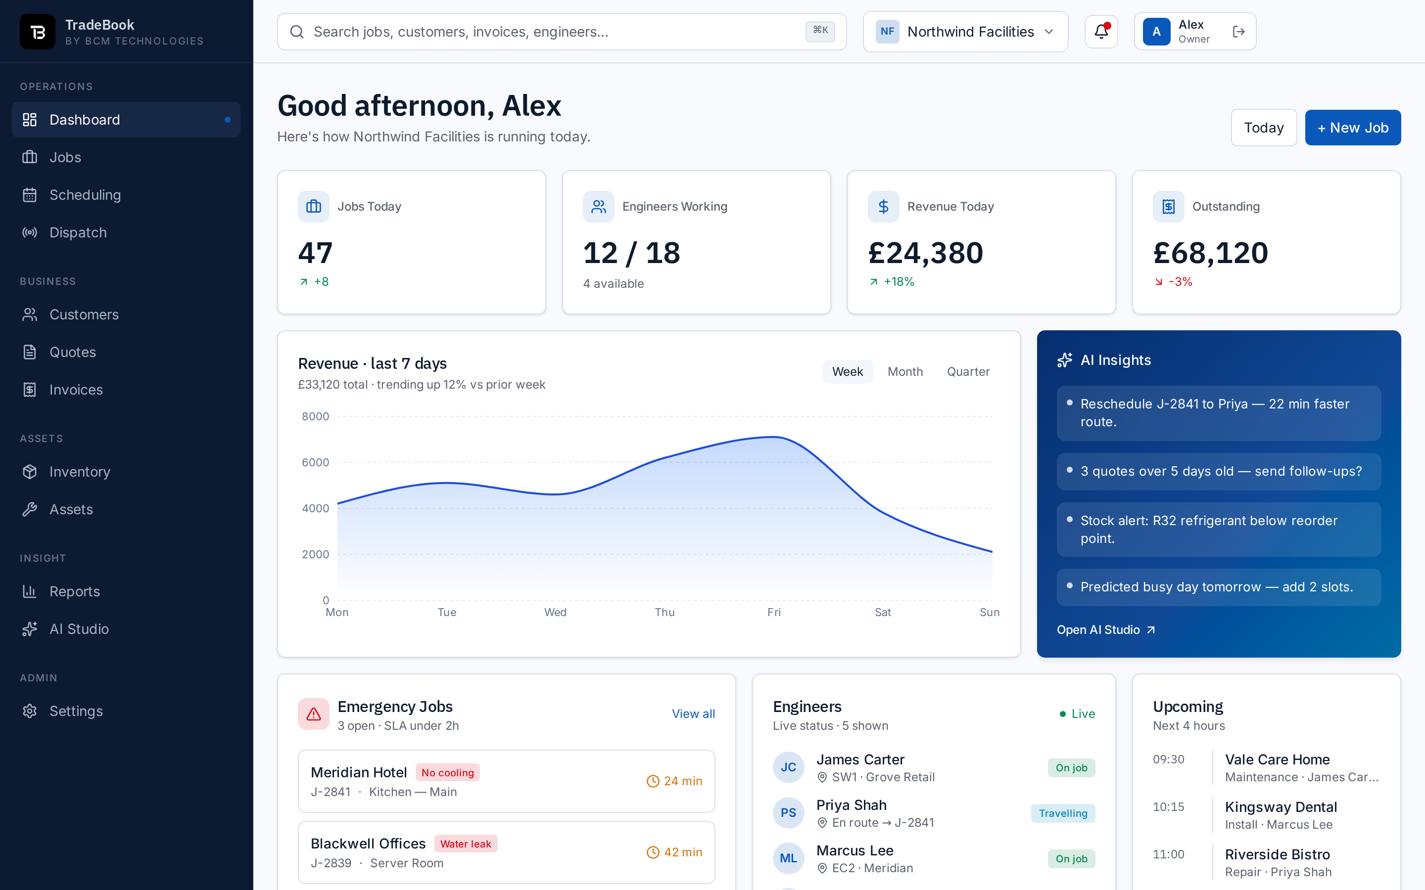Click the No cooling tag

[x=447, y=772]
